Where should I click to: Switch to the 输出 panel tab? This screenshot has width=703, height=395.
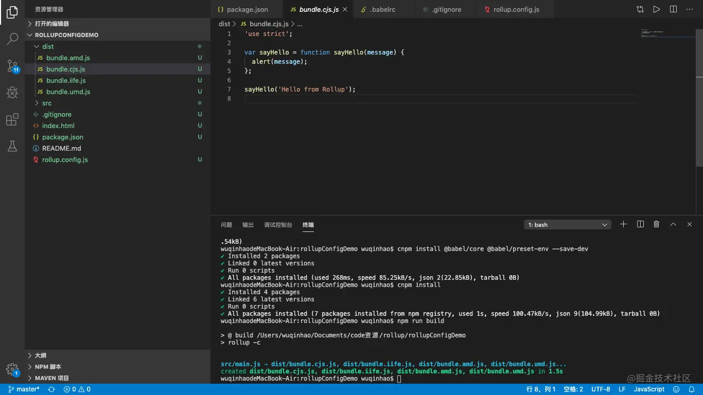[248, 225]
